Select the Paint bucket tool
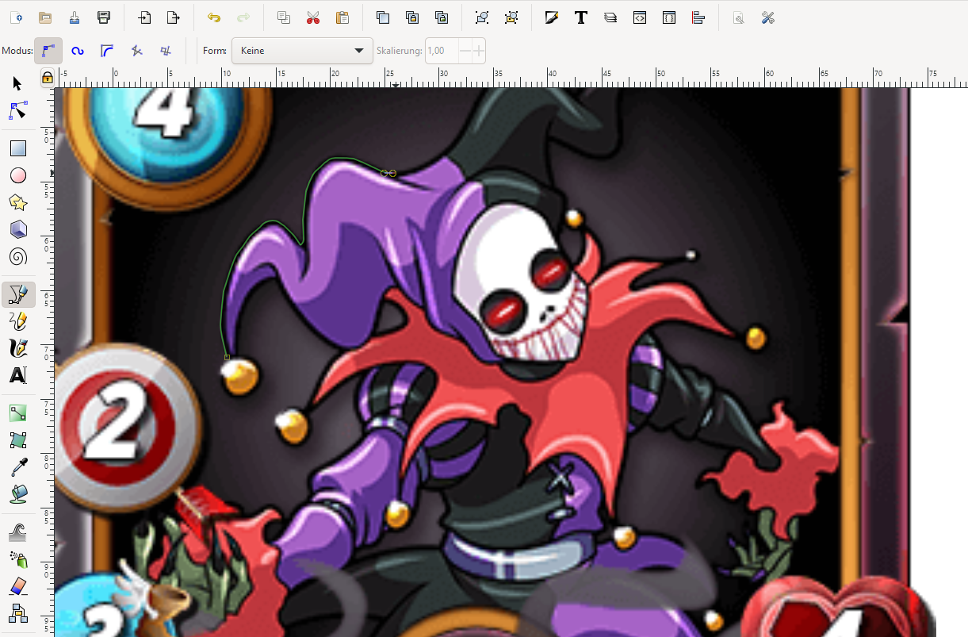The height and width of the screenshot is (637, 968). (x=18, y=494)
